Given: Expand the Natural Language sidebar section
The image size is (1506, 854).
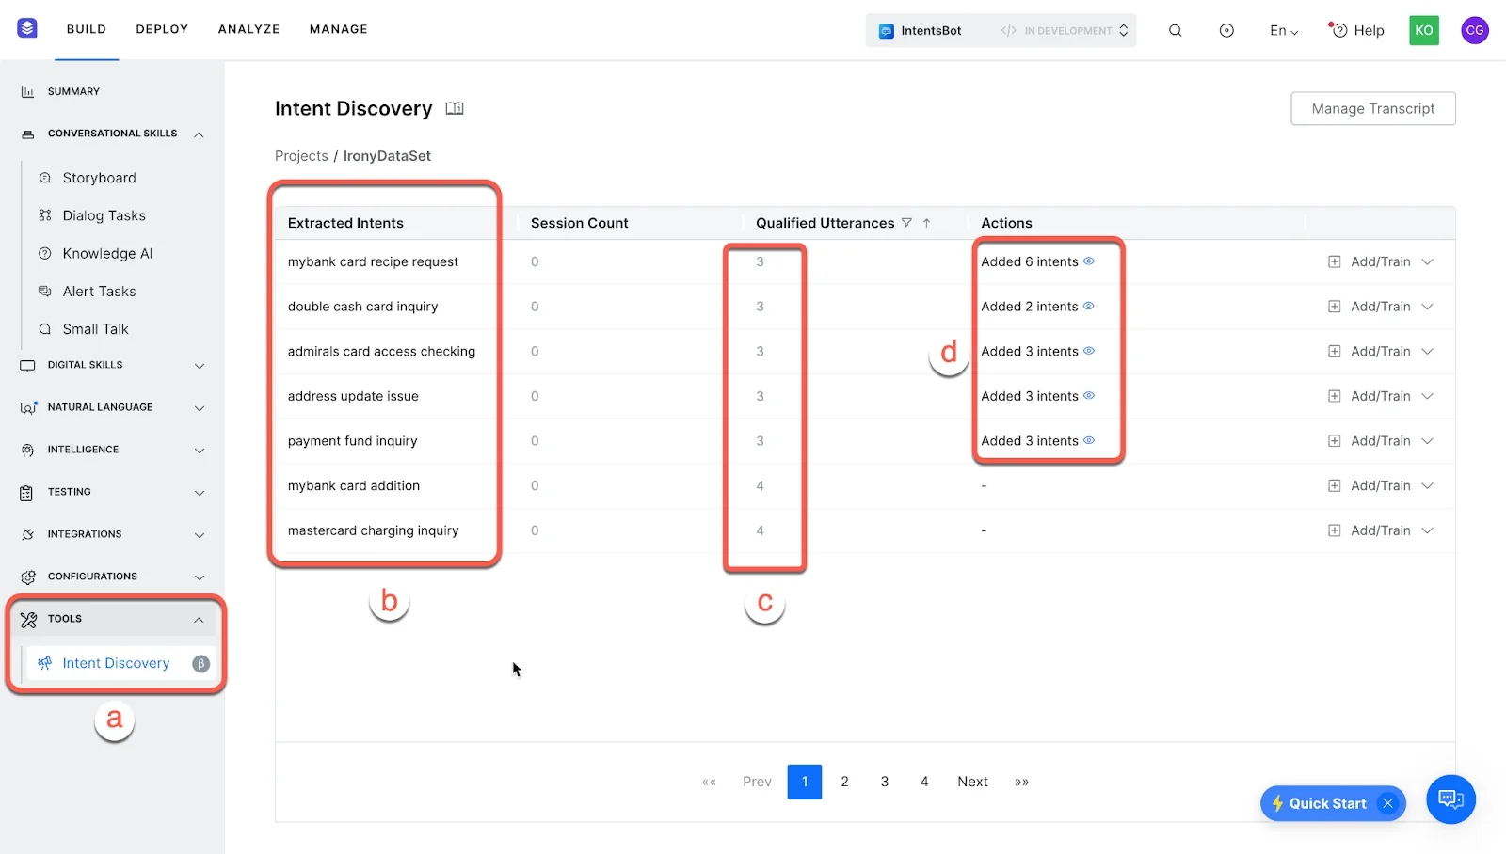Looking at the screenshot, I should 199,407.
